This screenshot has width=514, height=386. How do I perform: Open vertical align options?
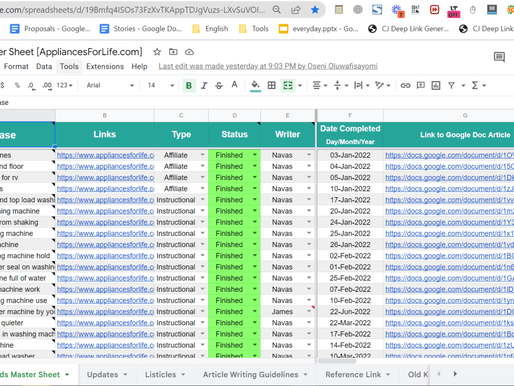[341, 85]
